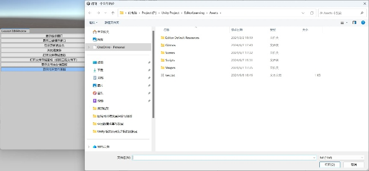Open the help question mark icon
The image size is (369, 171).
click(363, 22)
